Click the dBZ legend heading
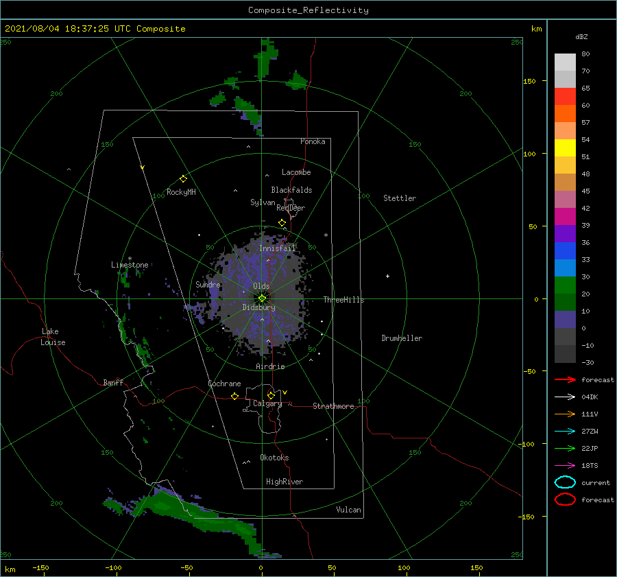 [x=581, y=36]
